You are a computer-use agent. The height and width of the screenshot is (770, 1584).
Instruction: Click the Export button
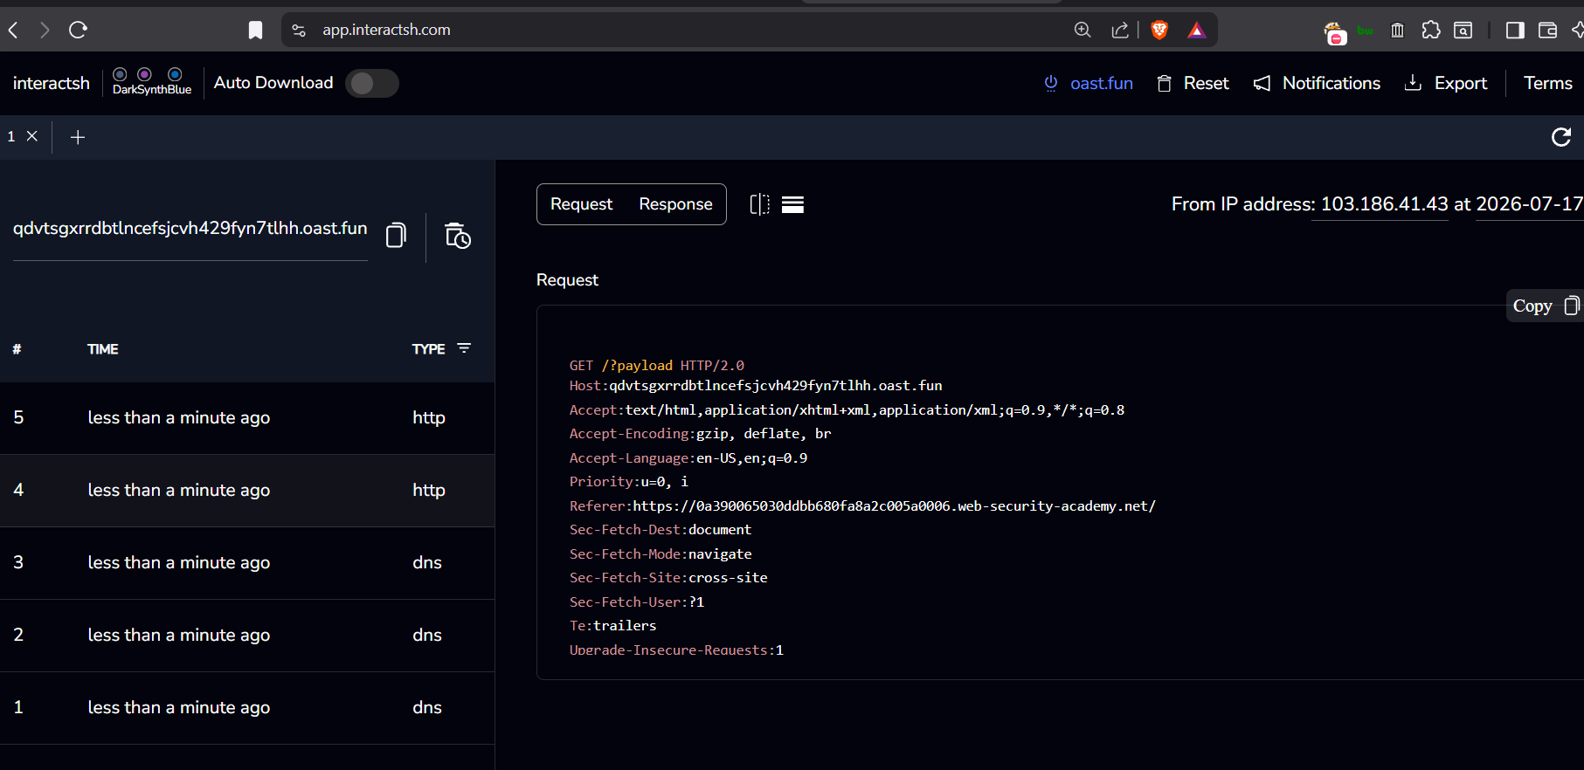(1445, 83)
